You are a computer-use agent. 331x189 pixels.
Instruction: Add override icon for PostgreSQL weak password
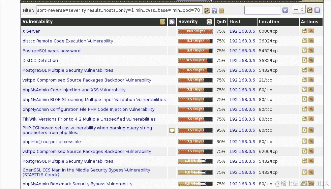click(x=311, y=51)
